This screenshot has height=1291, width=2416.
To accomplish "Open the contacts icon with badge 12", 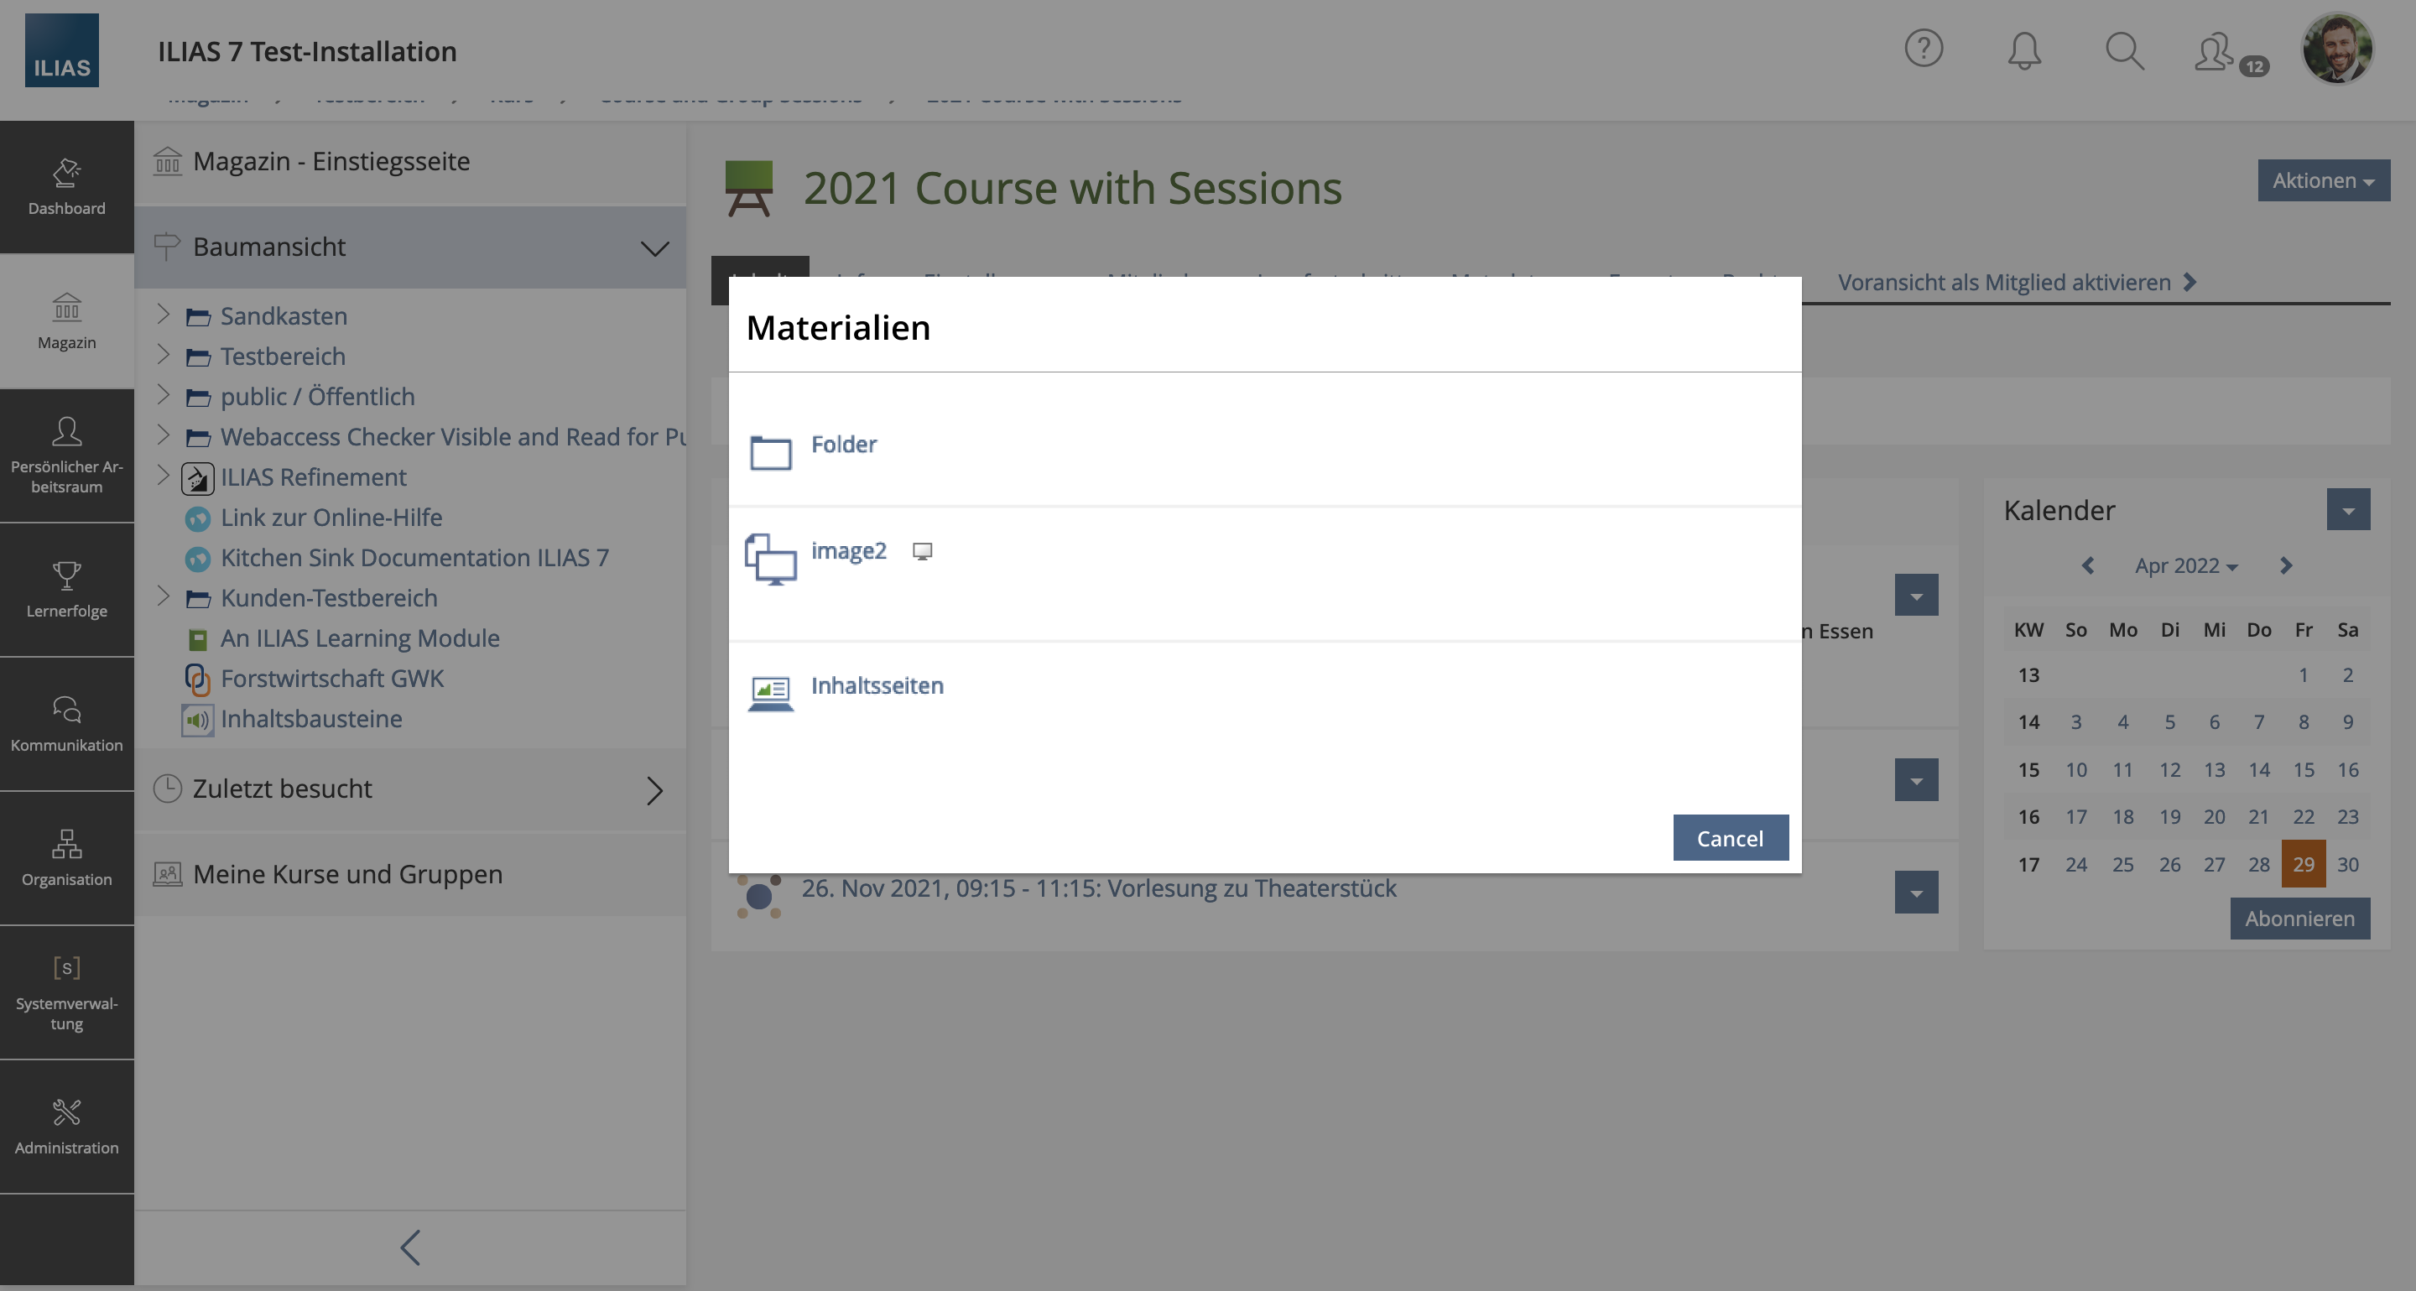I will tap(2217, 53).
